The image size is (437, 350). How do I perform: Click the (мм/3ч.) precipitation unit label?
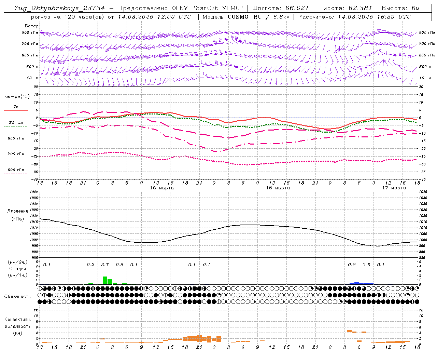click(17, 262)
